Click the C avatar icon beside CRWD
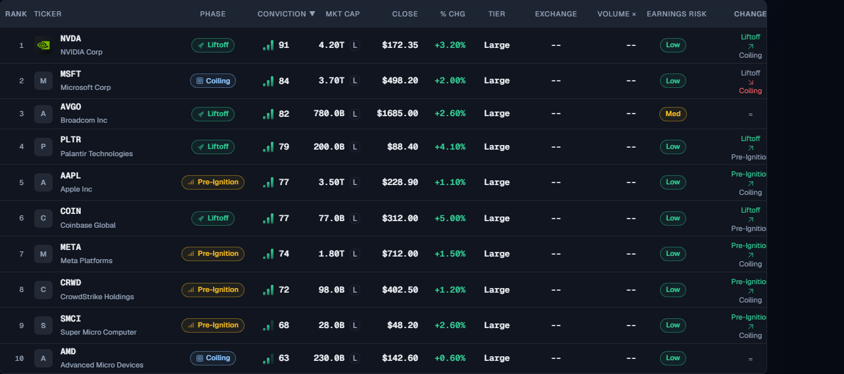 coord(43,289)
